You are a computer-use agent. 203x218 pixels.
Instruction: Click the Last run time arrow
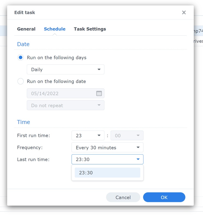(138, 159)
